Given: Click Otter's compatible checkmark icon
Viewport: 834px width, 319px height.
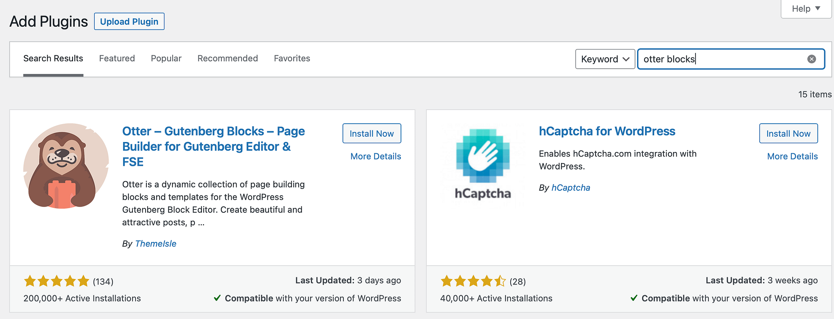Looking at the screenshot, I should point(217,298).
